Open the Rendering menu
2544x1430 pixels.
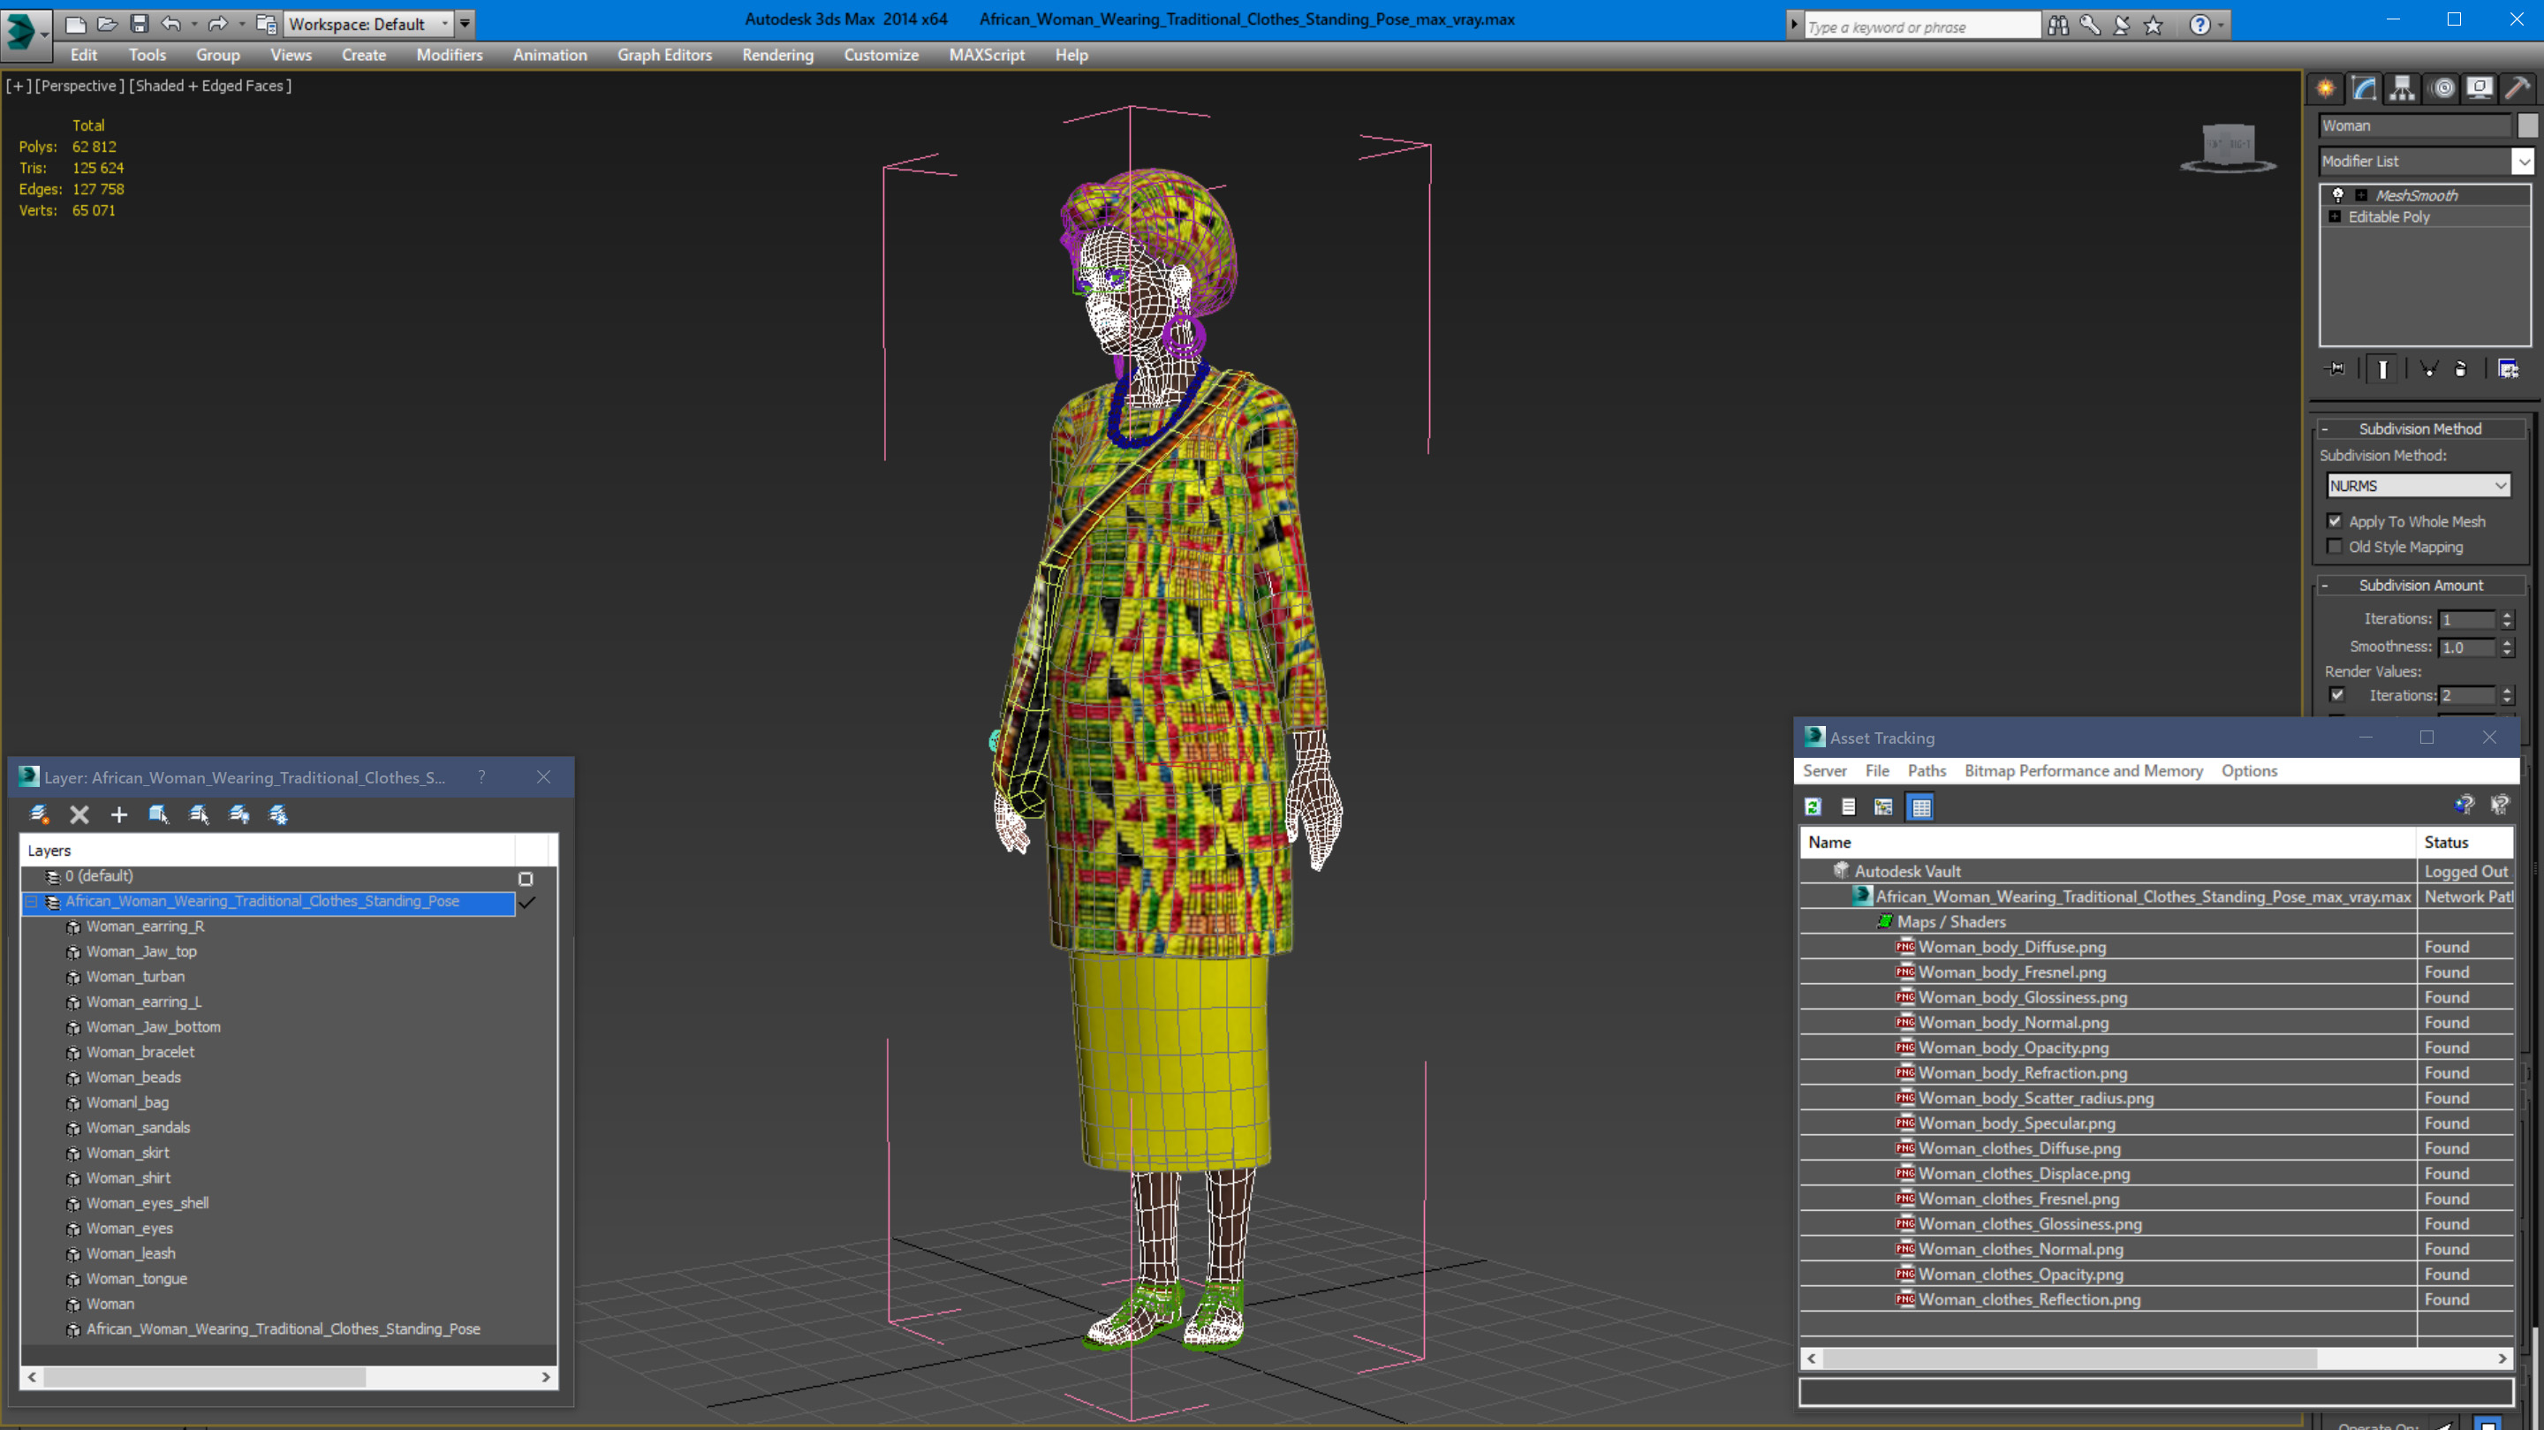pyautogui.click(x=778, y=56)
